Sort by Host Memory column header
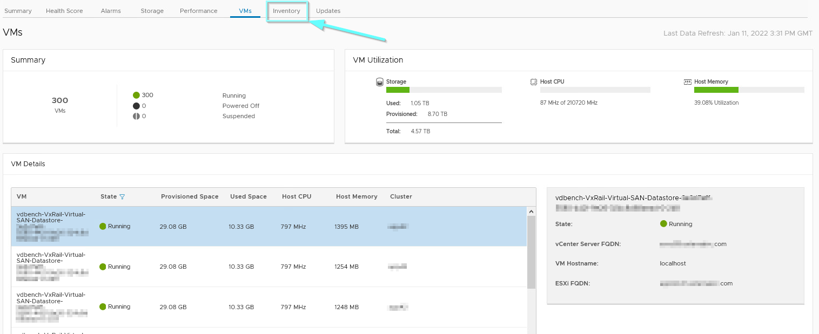Screen dimensions: 819x334 tap(357, 197)
